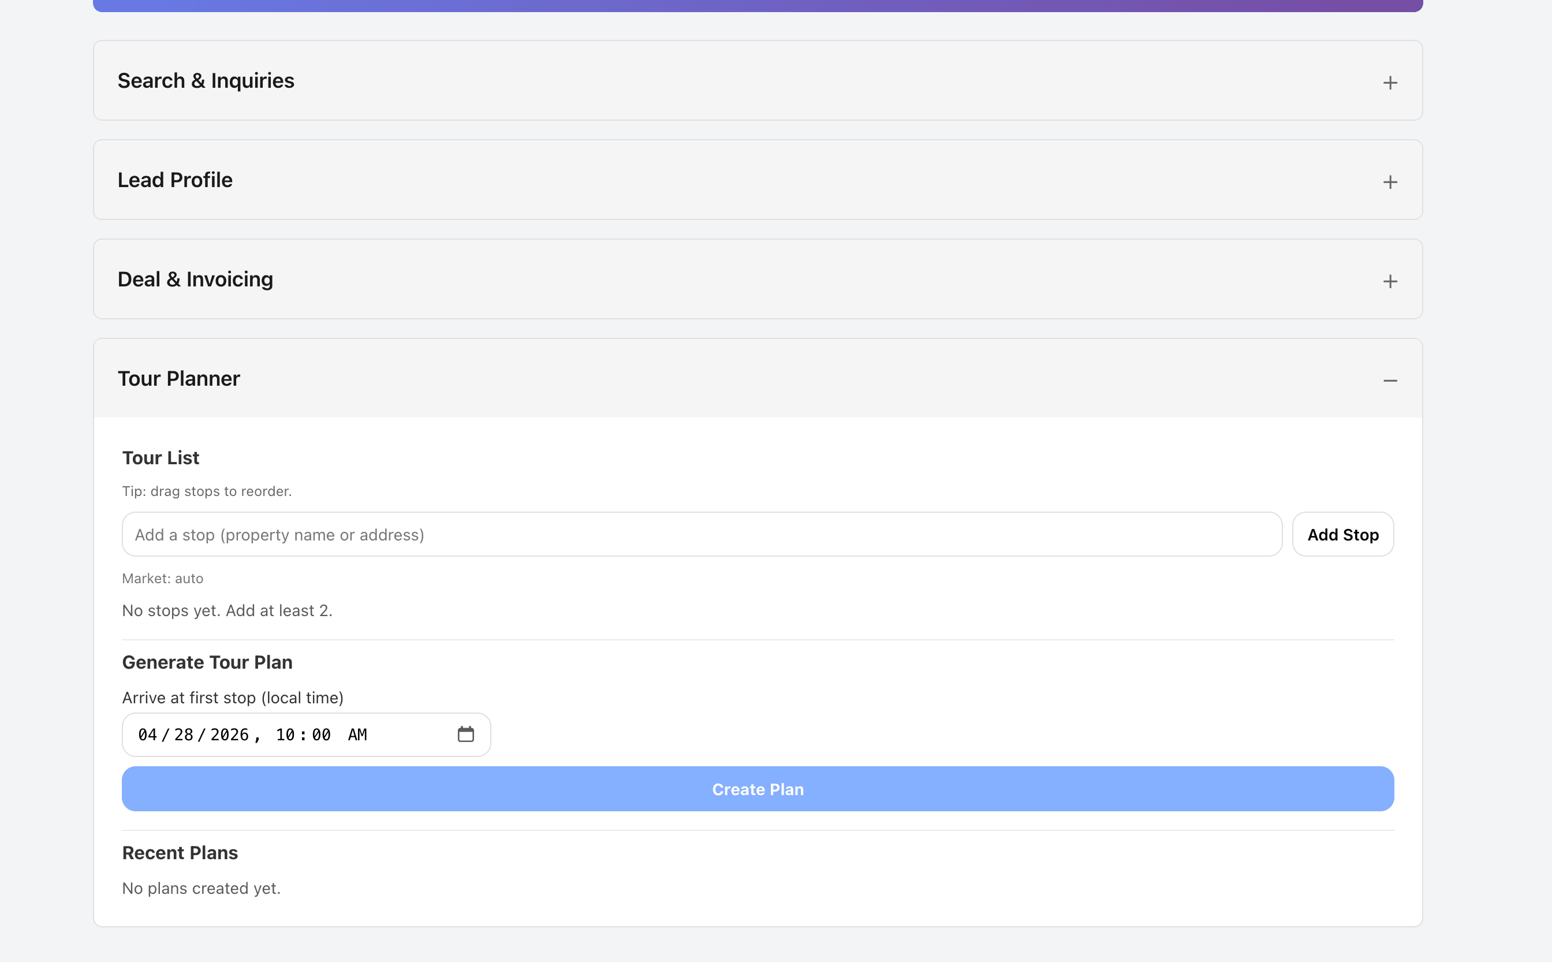Click the Tour List heading

click(x=161, y=458)
